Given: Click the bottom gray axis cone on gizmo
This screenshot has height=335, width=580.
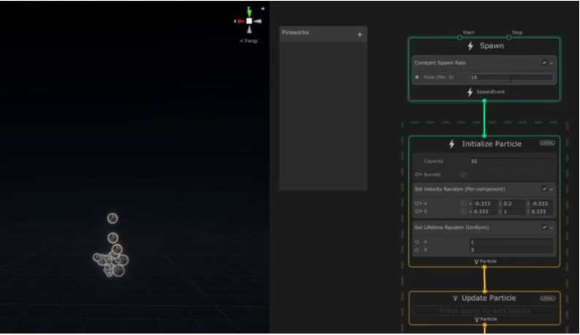Looking at the screenshot, I should 249,29.
